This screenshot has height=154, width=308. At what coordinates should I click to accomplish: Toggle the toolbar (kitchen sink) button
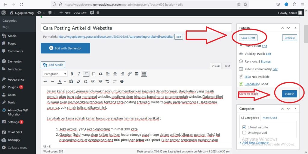pyautogui.click(x=144, y=74)
